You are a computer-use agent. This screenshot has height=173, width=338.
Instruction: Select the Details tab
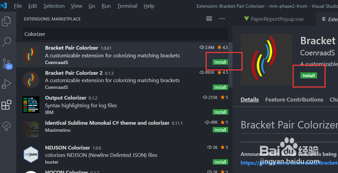pos(250,100)
